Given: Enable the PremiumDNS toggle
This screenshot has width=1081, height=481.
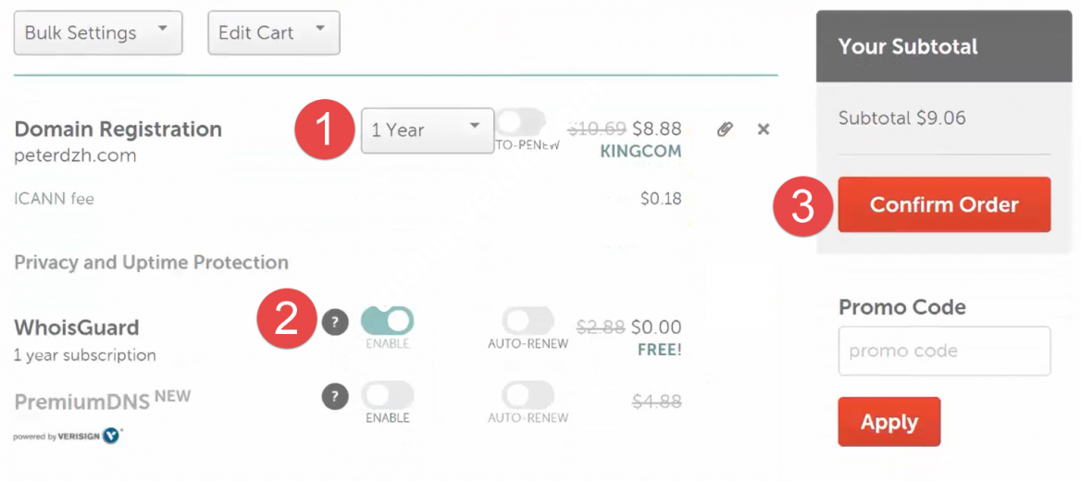Looking at the screenshot, I should [387, 396].
